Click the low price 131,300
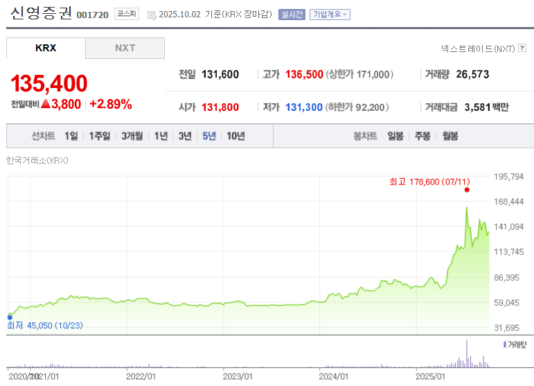Screen dimensions: 534x386 pyautogui.click(x=304, y=107)
